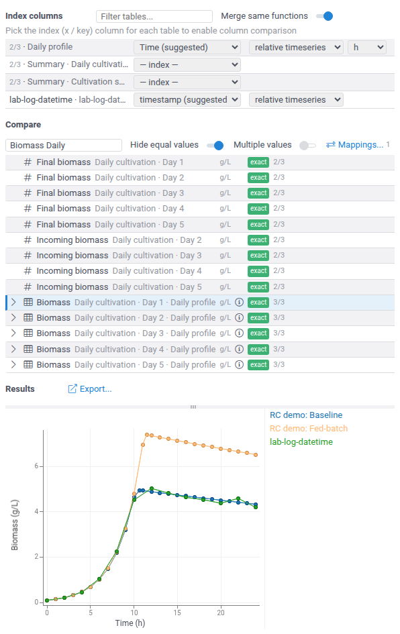Click hash icon of Final biomass Day 1
This screenshot has width=400, height=634.
coord(28,162)
